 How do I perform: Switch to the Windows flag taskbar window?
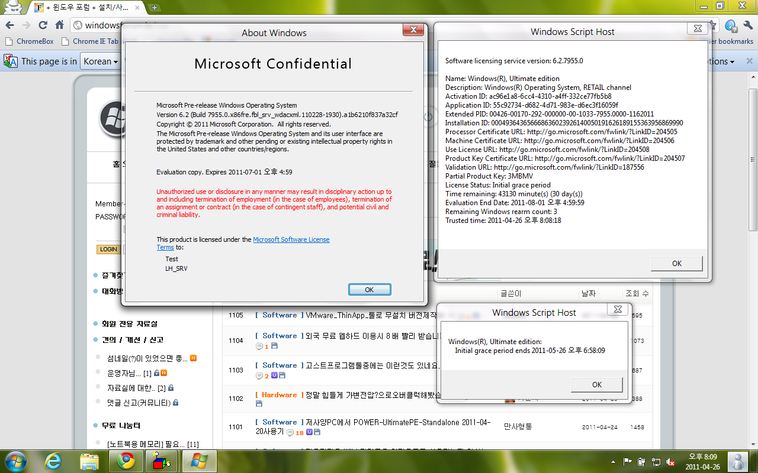tap(200, 461)
